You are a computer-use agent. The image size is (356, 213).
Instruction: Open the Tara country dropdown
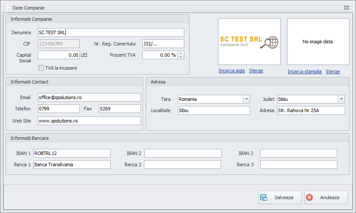click(246, 99)
